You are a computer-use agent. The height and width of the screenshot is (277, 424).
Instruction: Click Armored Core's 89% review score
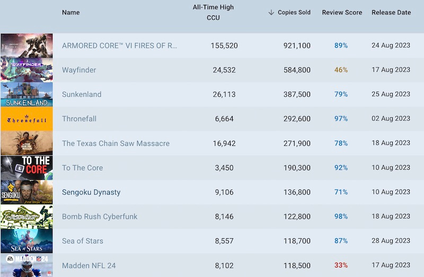click(341, 46)
